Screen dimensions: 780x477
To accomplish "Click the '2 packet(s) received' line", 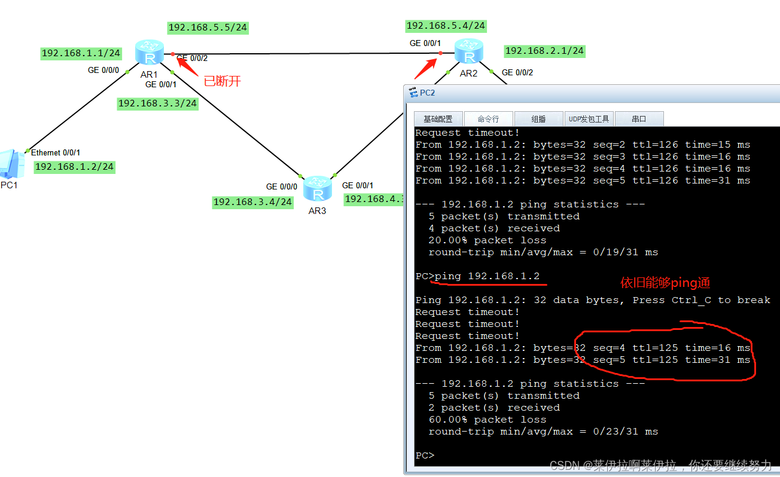I will click(494, 408).
